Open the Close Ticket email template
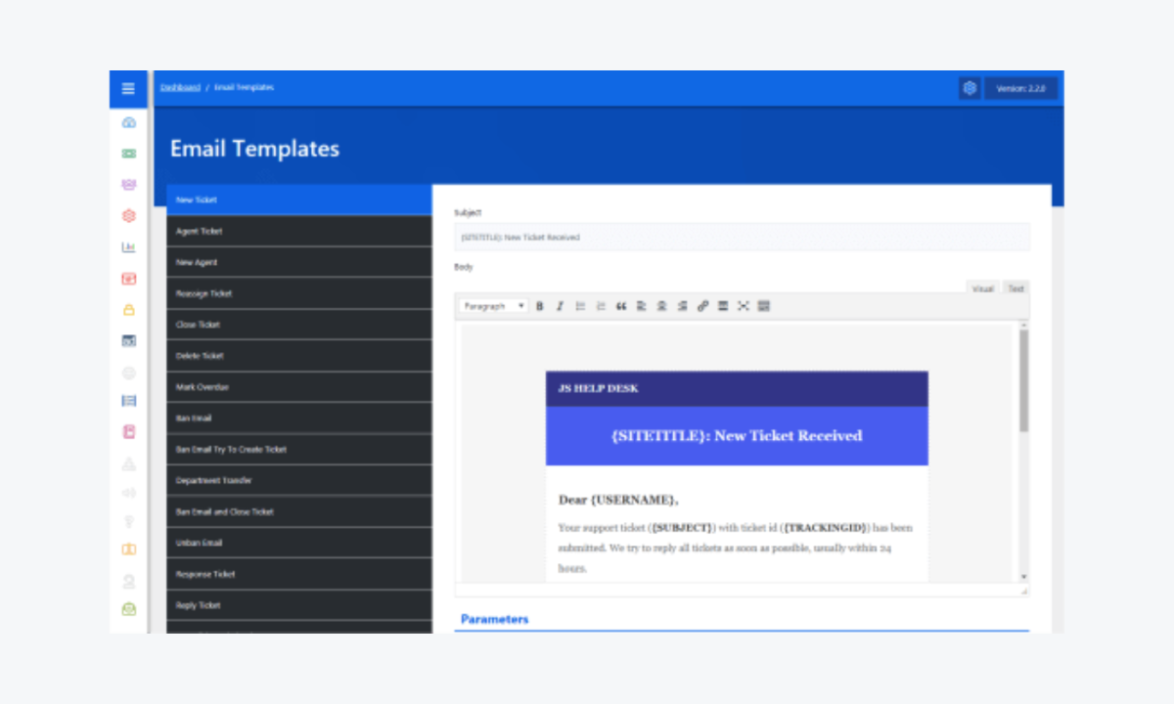The width and height of the screenshot is (1174, 704). click(x=299, y=324)
